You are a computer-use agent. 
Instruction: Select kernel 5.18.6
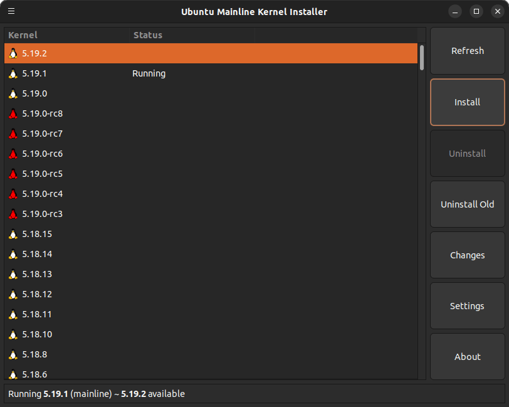(34, 374)
